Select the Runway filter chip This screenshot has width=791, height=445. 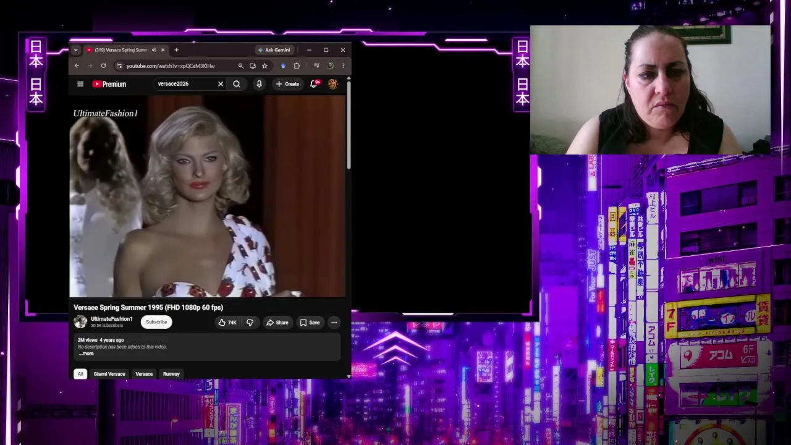[x=171, y=374]
